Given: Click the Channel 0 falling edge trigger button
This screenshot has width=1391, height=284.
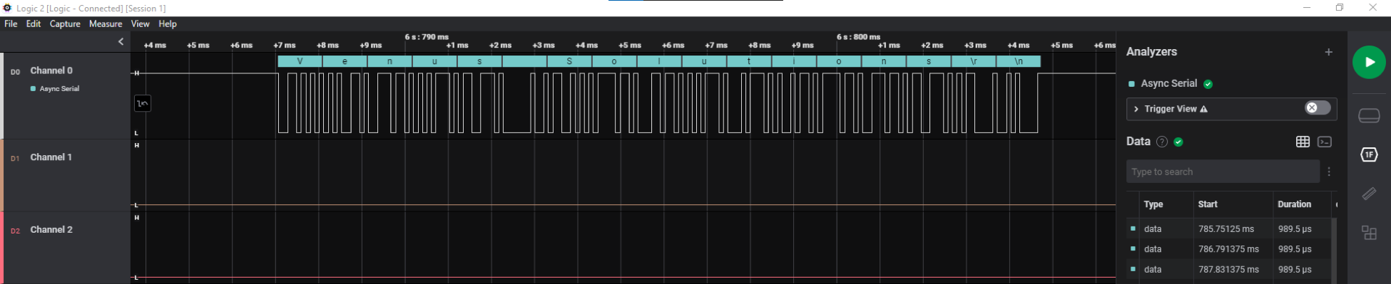Looking at the screenshot, I should [143, 104].
